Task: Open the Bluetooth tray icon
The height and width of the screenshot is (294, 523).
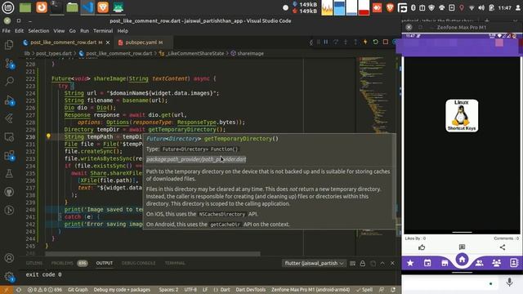Action: (413, 7)
